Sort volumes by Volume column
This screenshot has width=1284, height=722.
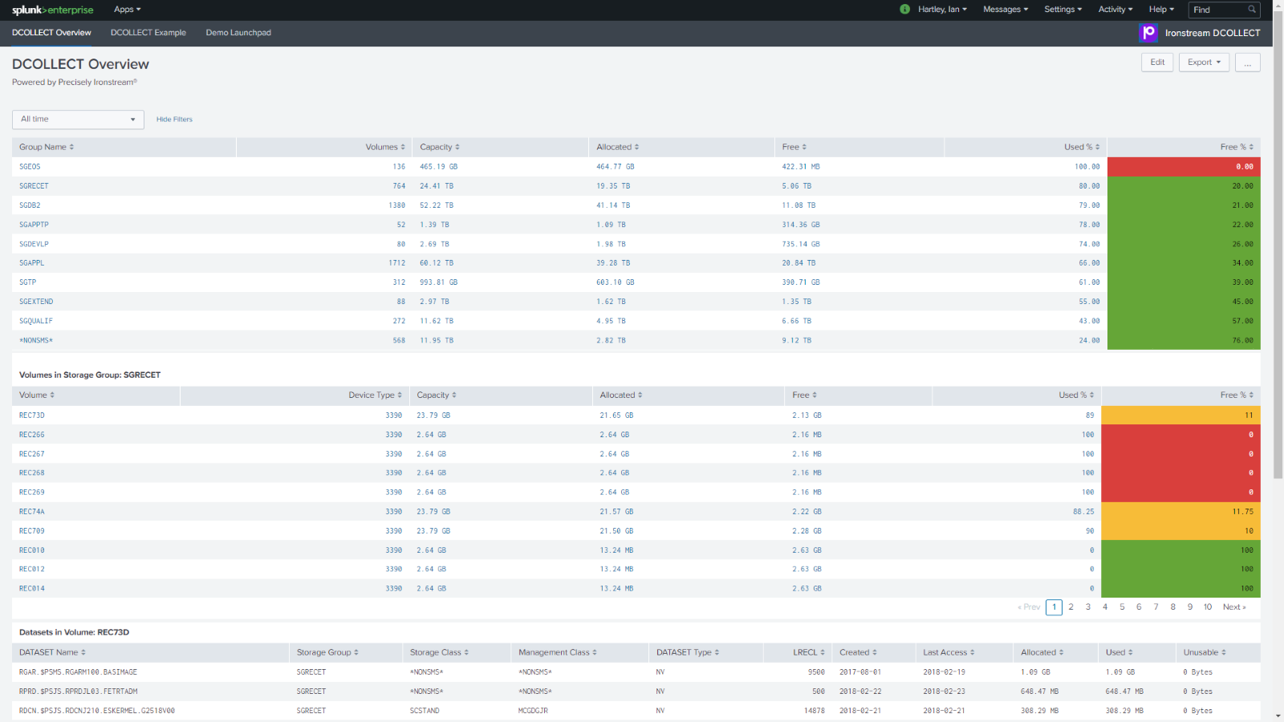(x=37, y=395)
